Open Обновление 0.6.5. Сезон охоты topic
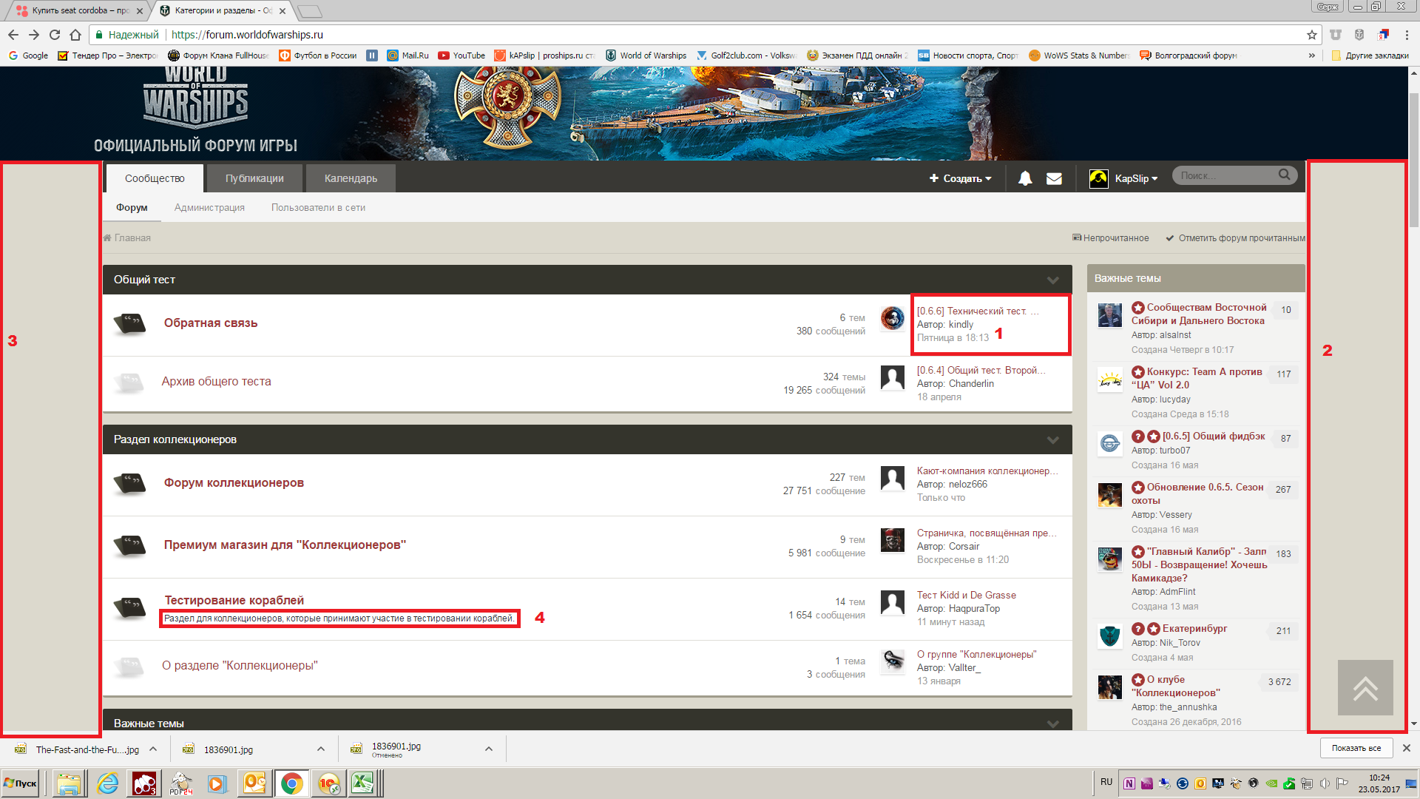The image size is (1420, 799). pos(1197,493)
